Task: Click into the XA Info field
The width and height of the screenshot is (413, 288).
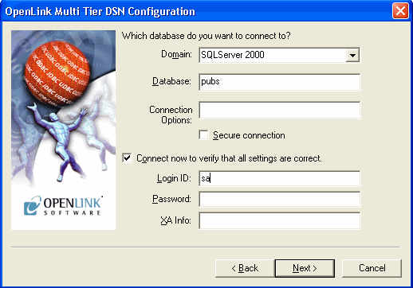Action: point(280,220)
